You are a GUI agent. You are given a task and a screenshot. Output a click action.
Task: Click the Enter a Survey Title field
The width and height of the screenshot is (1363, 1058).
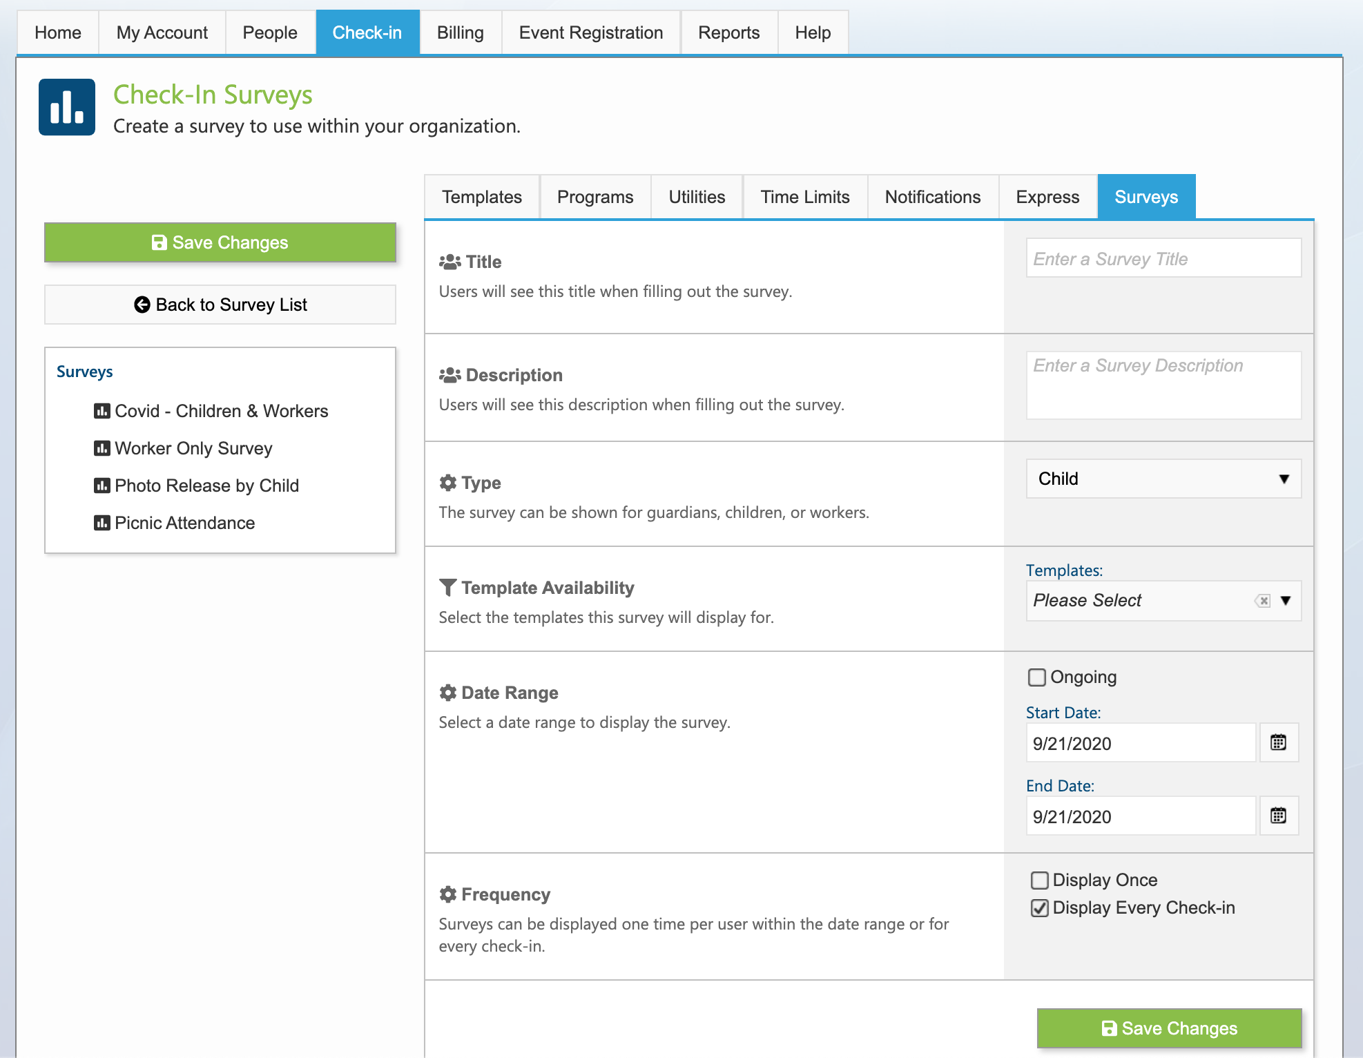click(1163, 258)
